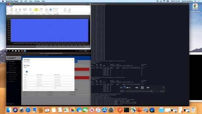Image resolution: width=202 pixels, height=114 pixels.
Task: Open Music (iTunes) from the Dock
Action: (x=98, y=110)
